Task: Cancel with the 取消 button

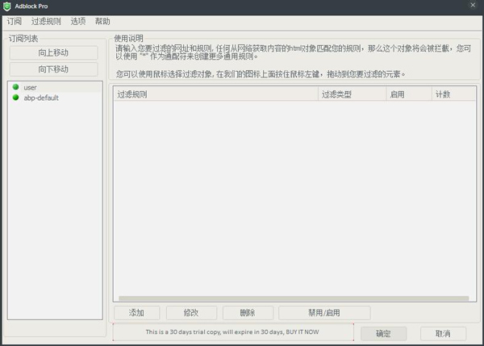Action: (443, 334)
